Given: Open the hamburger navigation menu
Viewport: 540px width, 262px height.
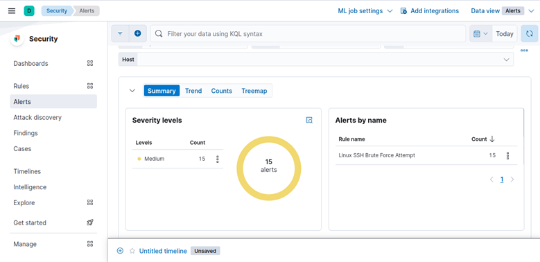Looking at the screenshot, I should (12, 10).
